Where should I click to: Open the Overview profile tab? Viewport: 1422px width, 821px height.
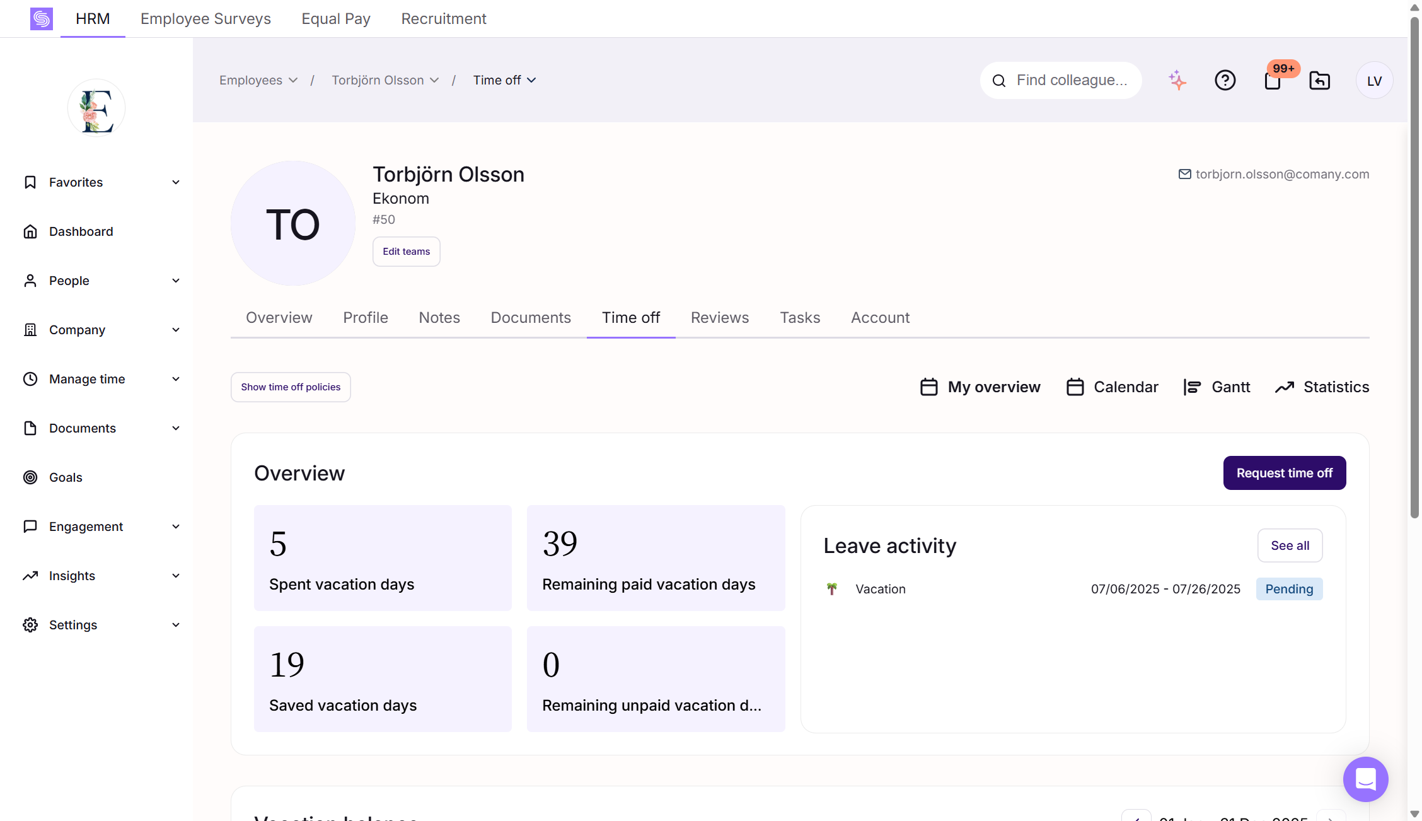pos(279,317)
